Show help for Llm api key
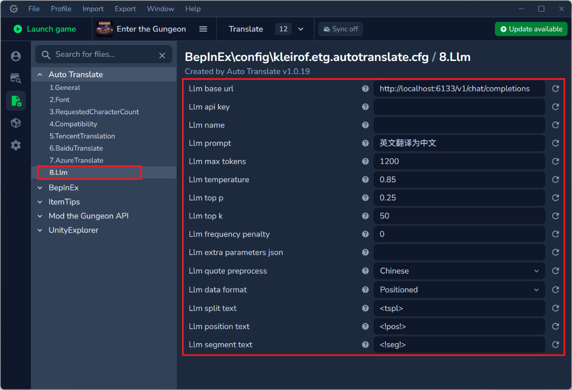This screenshot has width=572, height=390. coord(365,107)
